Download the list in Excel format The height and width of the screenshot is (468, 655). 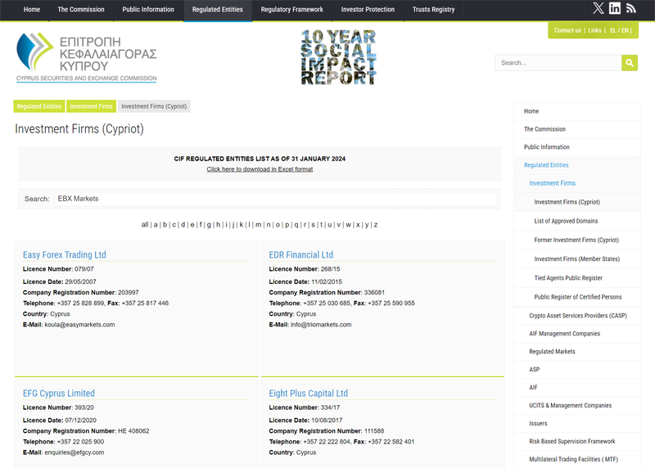[x=260, y=169]
